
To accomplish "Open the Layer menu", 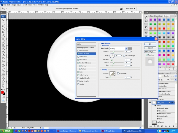I will 19,5.
